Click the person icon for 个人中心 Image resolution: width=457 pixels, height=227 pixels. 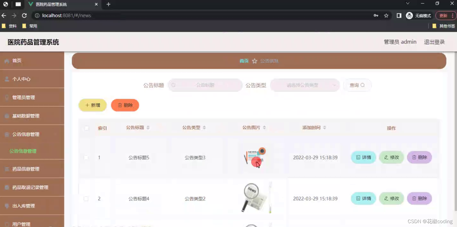[x=6, y=79]
